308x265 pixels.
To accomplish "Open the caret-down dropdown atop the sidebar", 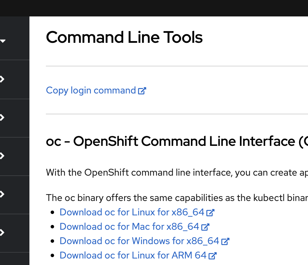I will pyautogui.click(x=3, y=41).
